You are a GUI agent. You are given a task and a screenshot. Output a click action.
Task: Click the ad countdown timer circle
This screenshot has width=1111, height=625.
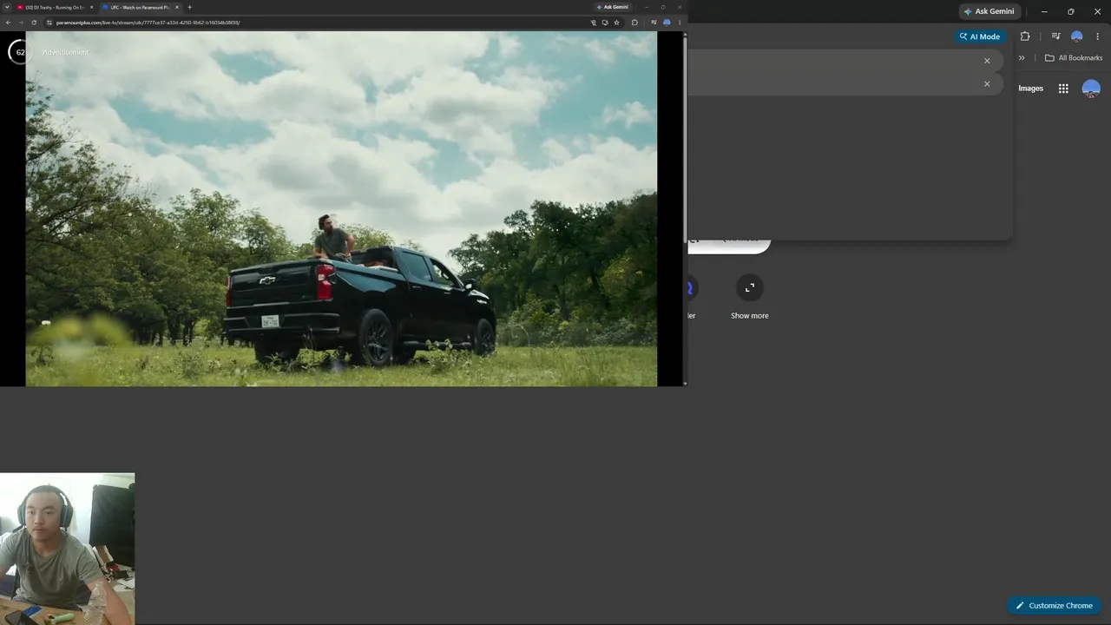[20, 52]
